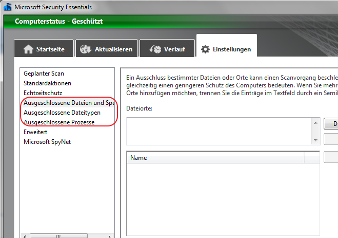The width and height of the screenshot is (338, 238).
Task: Click down arrow of Dateiorte scrollbar
Action: pyautogui.click(x=315, y=140)
